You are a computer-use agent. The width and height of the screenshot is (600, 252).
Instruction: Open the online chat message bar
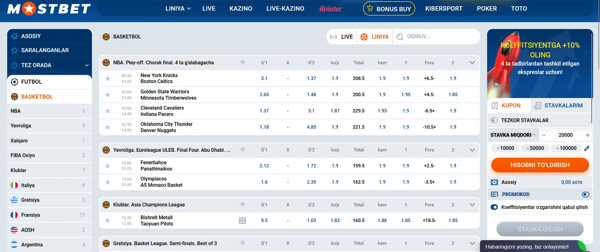[532, 246]
